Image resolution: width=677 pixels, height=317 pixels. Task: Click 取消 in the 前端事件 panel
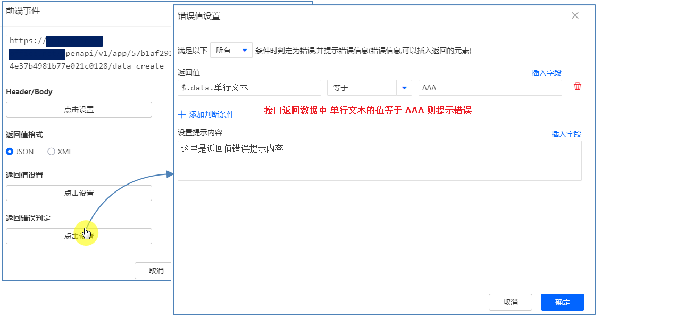pyautogui.click(x=154, y=270)
